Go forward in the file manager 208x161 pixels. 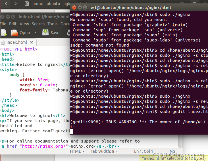point(15,4)
